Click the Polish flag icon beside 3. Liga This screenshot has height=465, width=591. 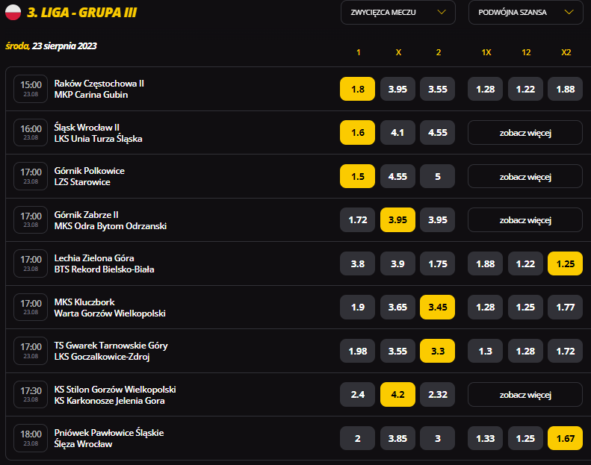point(13,12)
